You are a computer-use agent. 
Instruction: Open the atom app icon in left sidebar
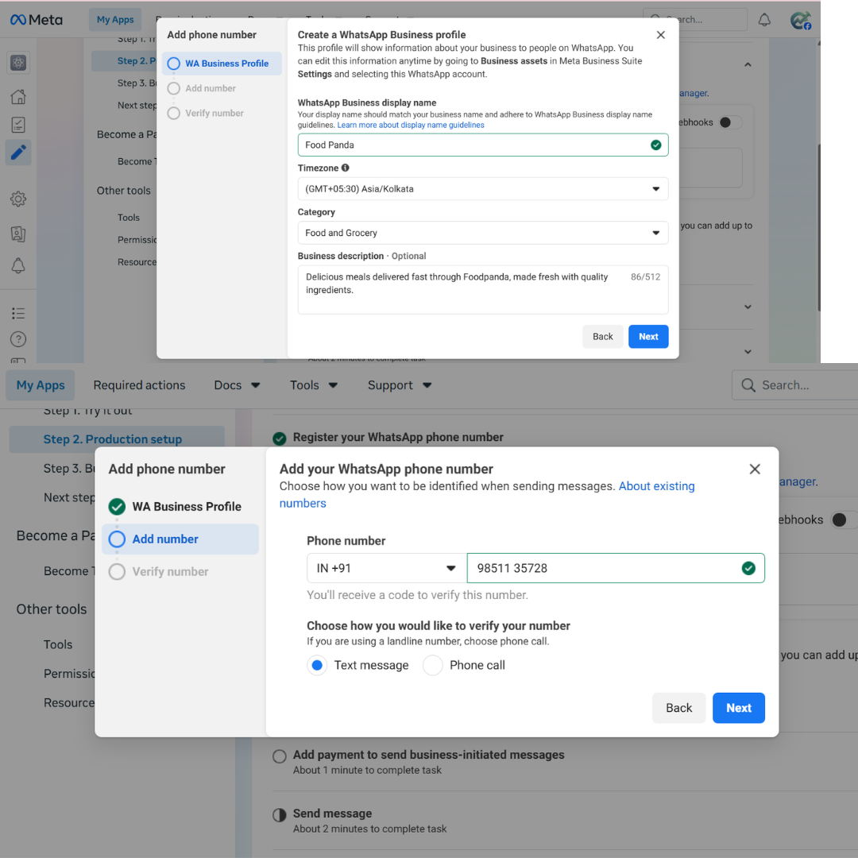(18, 63)
